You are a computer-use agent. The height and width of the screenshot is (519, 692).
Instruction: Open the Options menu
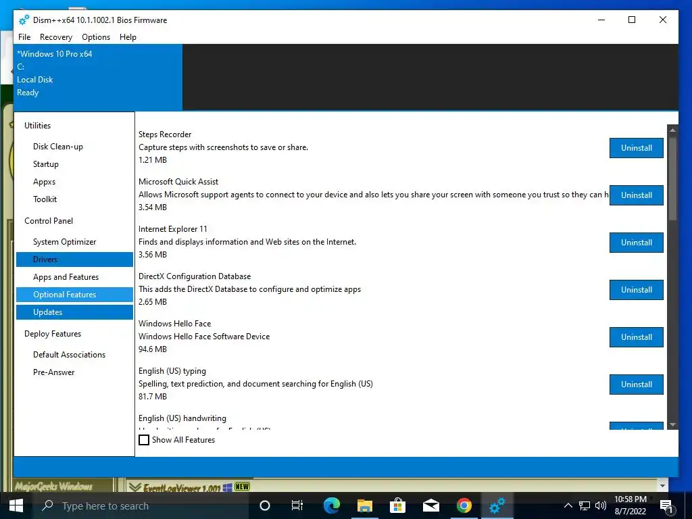click(x=96, y=37)
